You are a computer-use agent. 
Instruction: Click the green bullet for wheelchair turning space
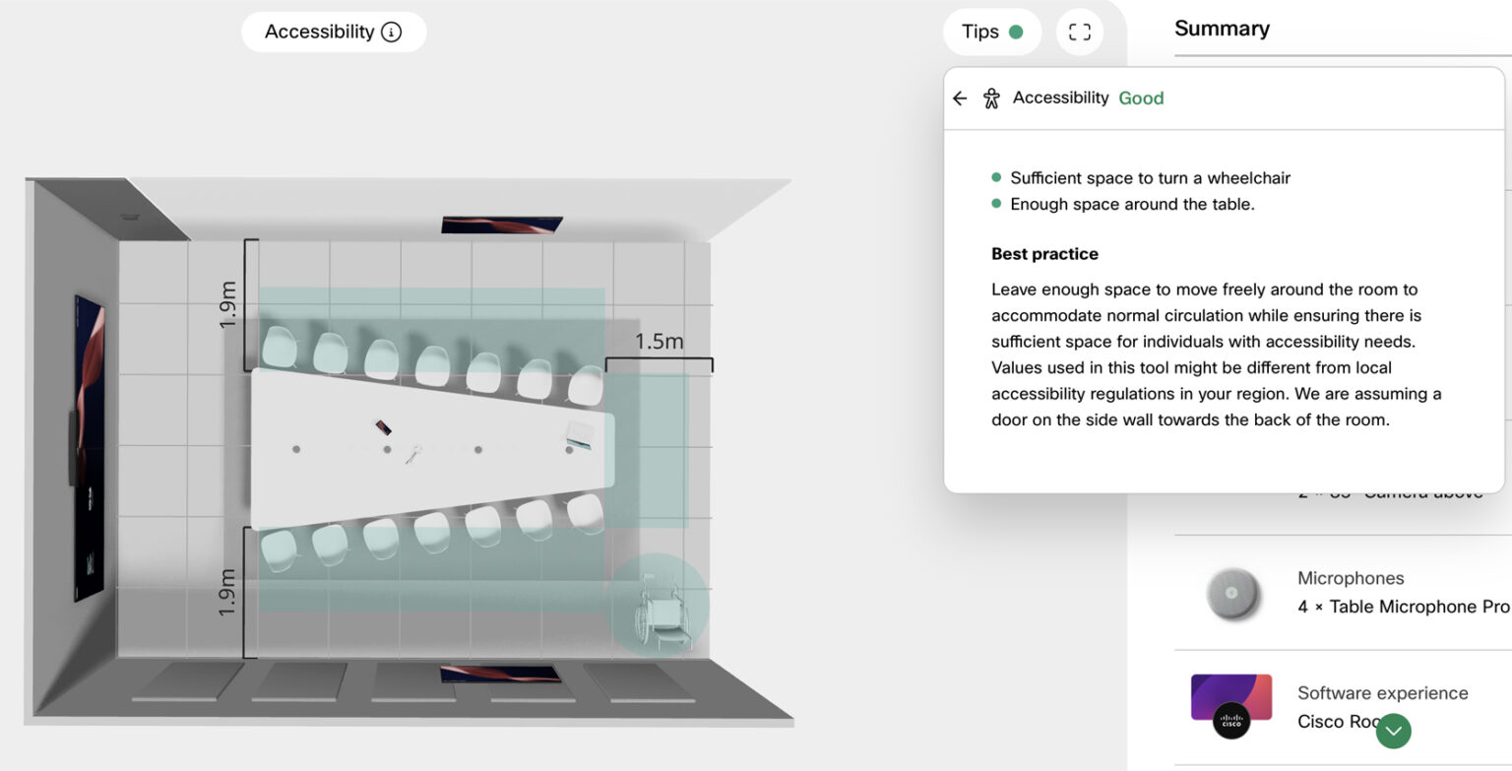pos(996,177)
